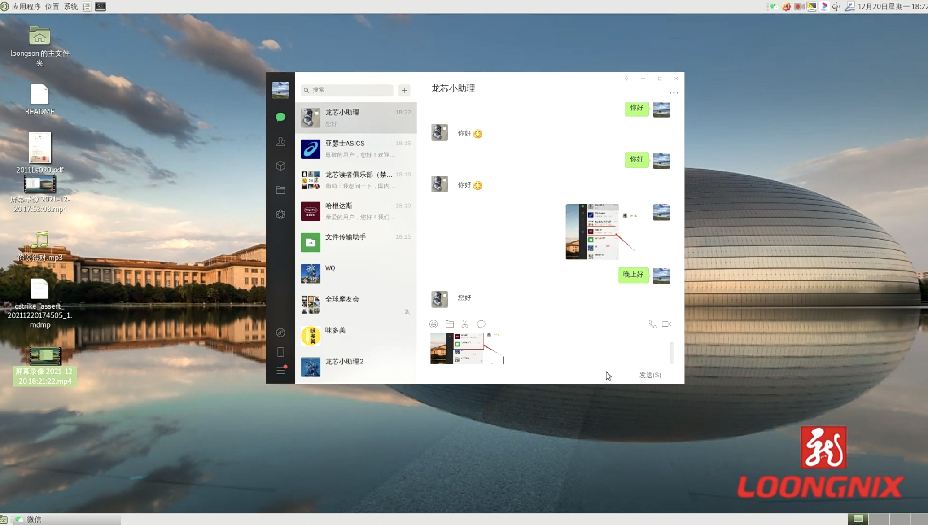Image resolution: width=928 pixels, height=525 pixels.
Task: Click the screenshot scissors icon
Action: pyautogui.click(x=465, y=324)
